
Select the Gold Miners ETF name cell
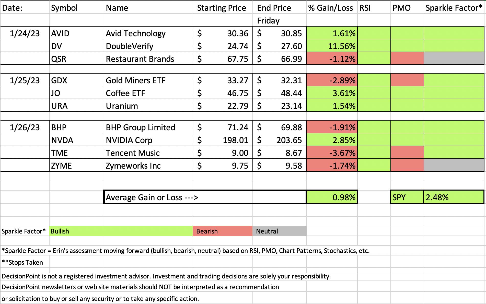pos(148,80)
